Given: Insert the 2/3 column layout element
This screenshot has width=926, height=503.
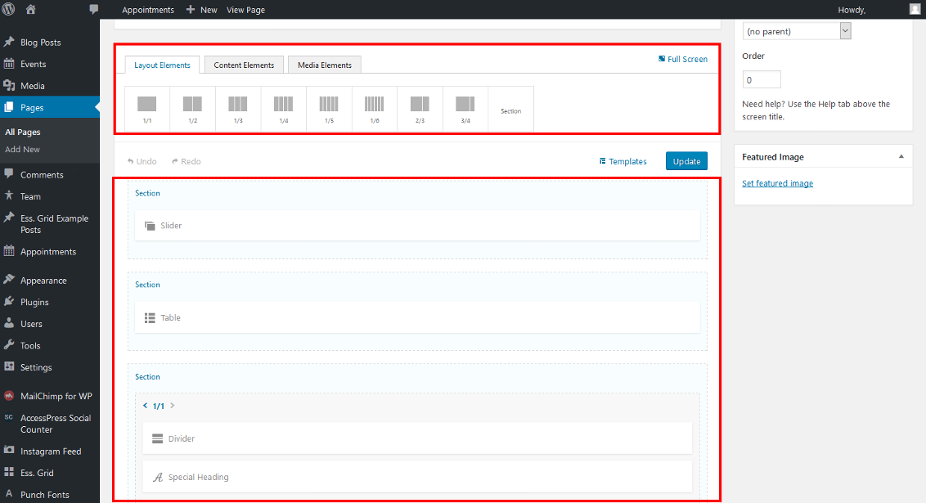Looking at the screenshot, I should tap(420, 108).
